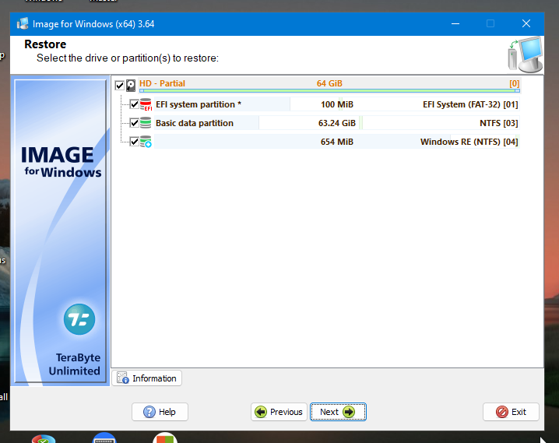The image size is (559, 443).
Task: Toggle the Windows RE partition checkbox
Action: [x=135, y=142]
